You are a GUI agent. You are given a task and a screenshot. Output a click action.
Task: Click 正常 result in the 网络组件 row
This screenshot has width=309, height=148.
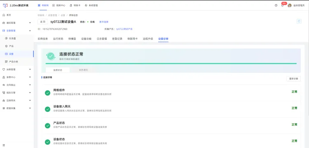point(295,92)
